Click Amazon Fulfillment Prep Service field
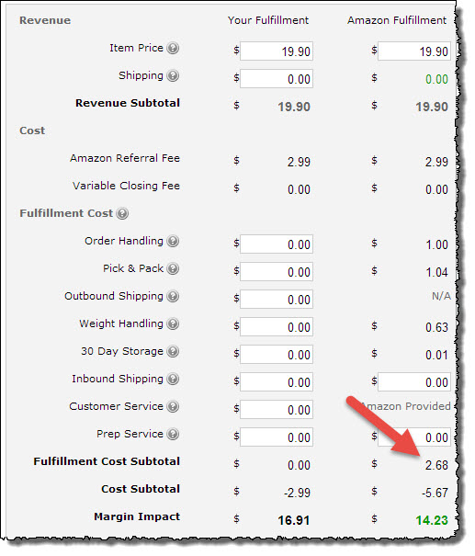The image size is (475, 556). 414,437
